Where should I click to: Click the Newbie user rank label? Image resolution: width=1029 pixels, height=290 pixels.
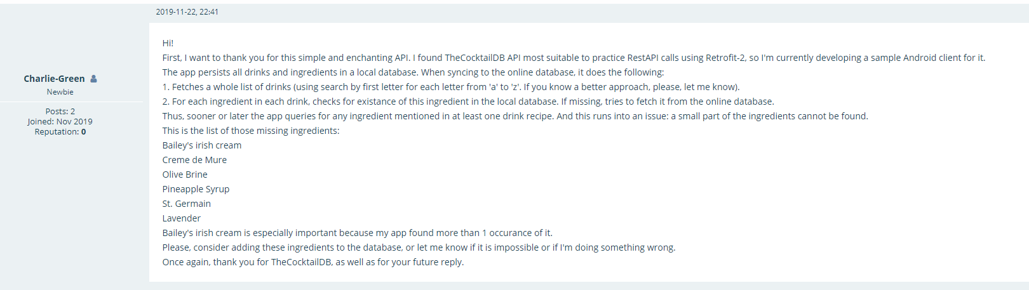tap(60, 92)
